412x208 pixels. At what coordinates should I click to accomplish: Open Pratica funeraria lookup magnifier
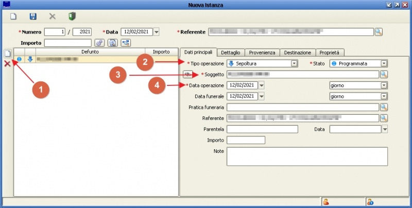(384, 107)
